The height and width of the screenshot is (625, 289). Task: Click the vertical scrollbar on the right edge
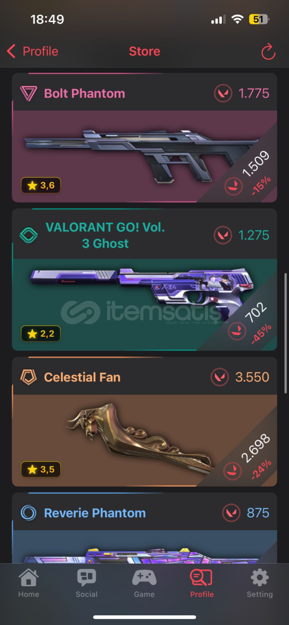coord(286,333)
